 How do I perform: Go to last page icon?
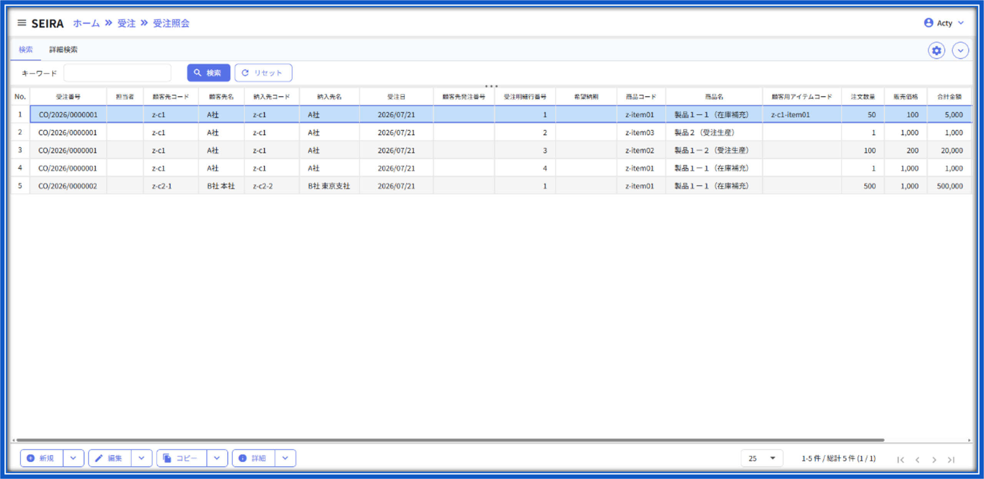coord(951,459)
